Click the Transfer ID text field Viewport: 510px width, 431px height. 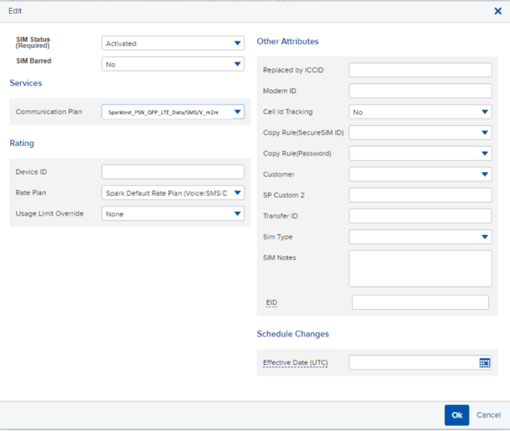(x=420, y=216)
